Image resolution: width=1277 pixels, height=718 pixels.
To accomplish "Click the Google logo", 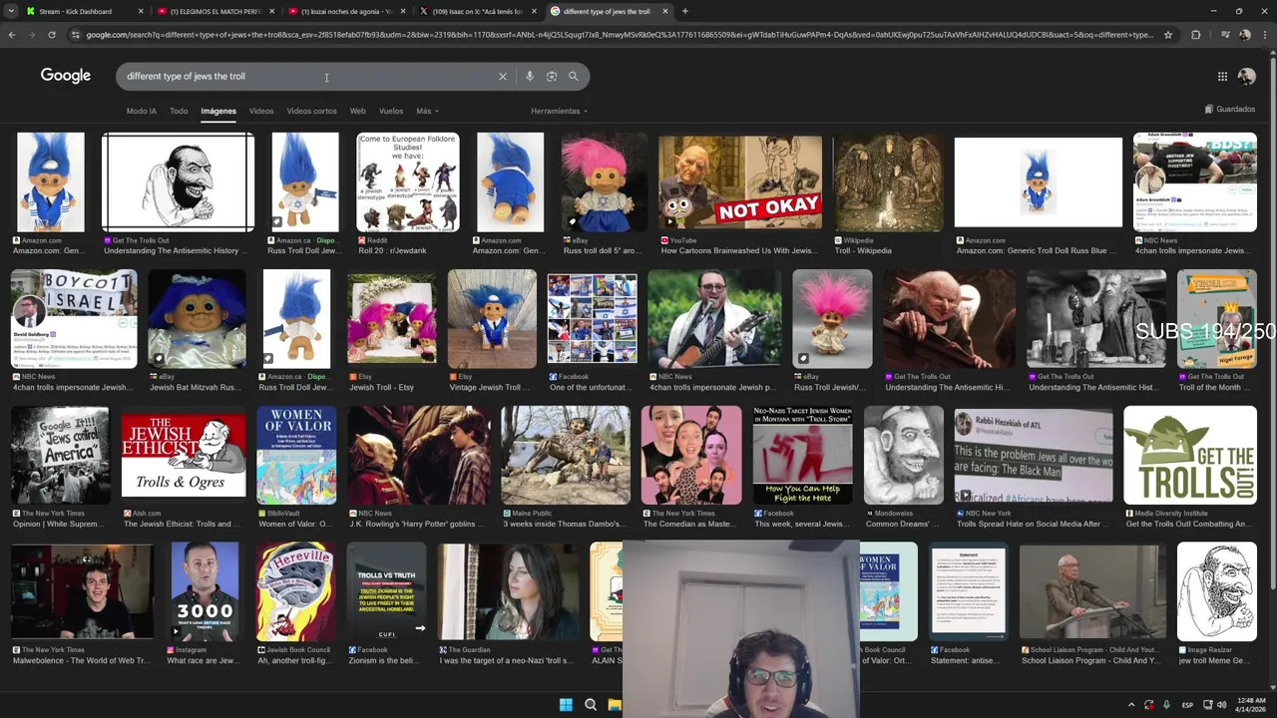I will coord(66,76).
